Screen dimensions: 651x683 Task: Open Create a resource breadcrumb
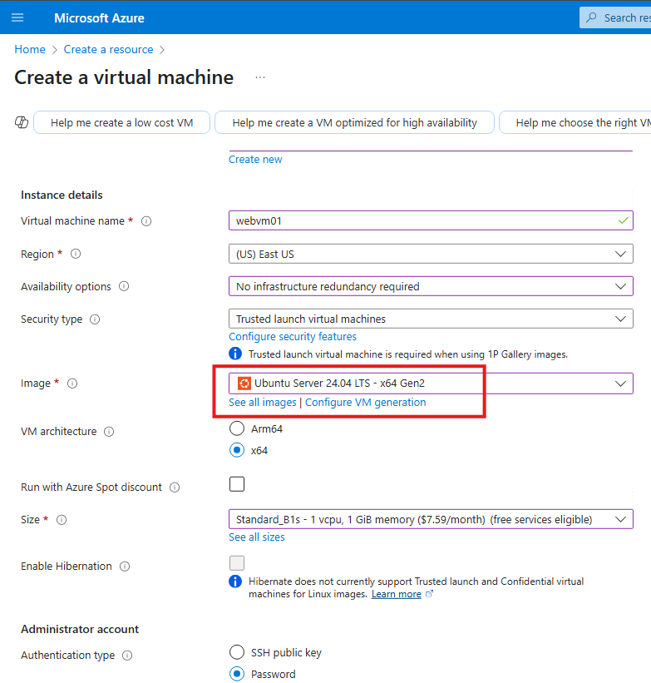coord(108,49)
